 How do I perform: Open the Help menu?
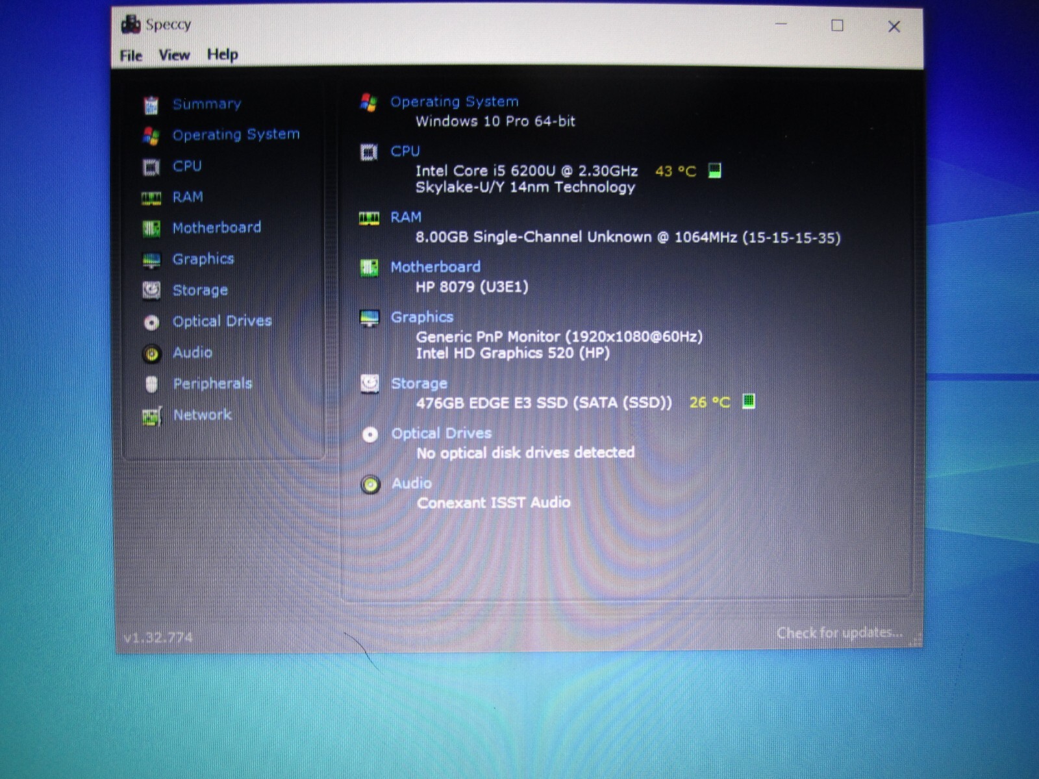tap(222, 55)
